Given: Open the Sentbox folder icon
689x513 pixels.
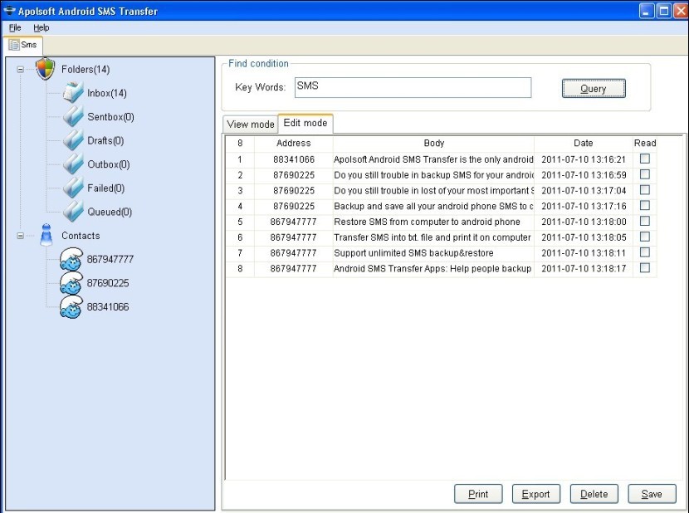Looking at the screenshot, I should tap(74, 117).
